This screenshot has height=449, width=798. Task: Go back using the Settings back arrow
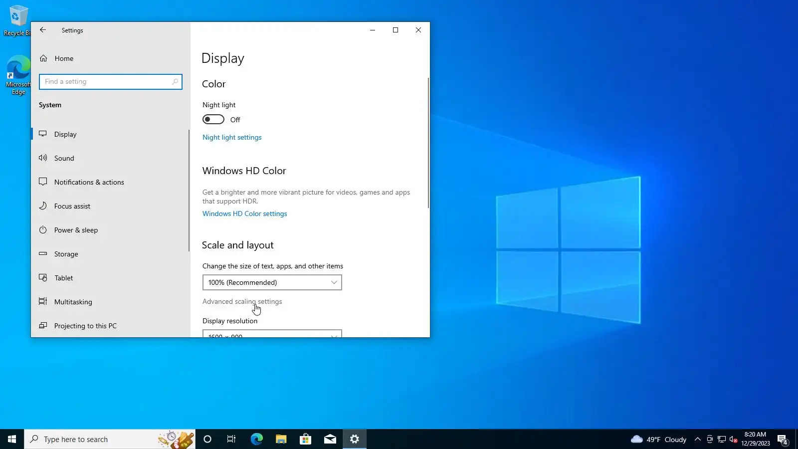coord(43,30)
